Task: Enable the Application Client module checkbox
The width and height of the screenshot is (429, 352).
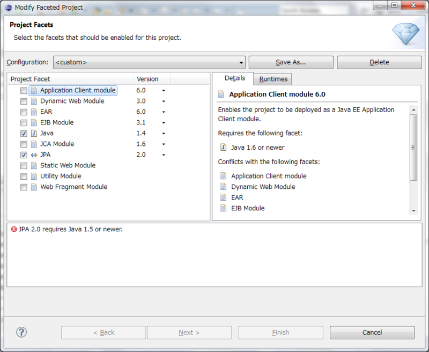Action: pos(24,91)
